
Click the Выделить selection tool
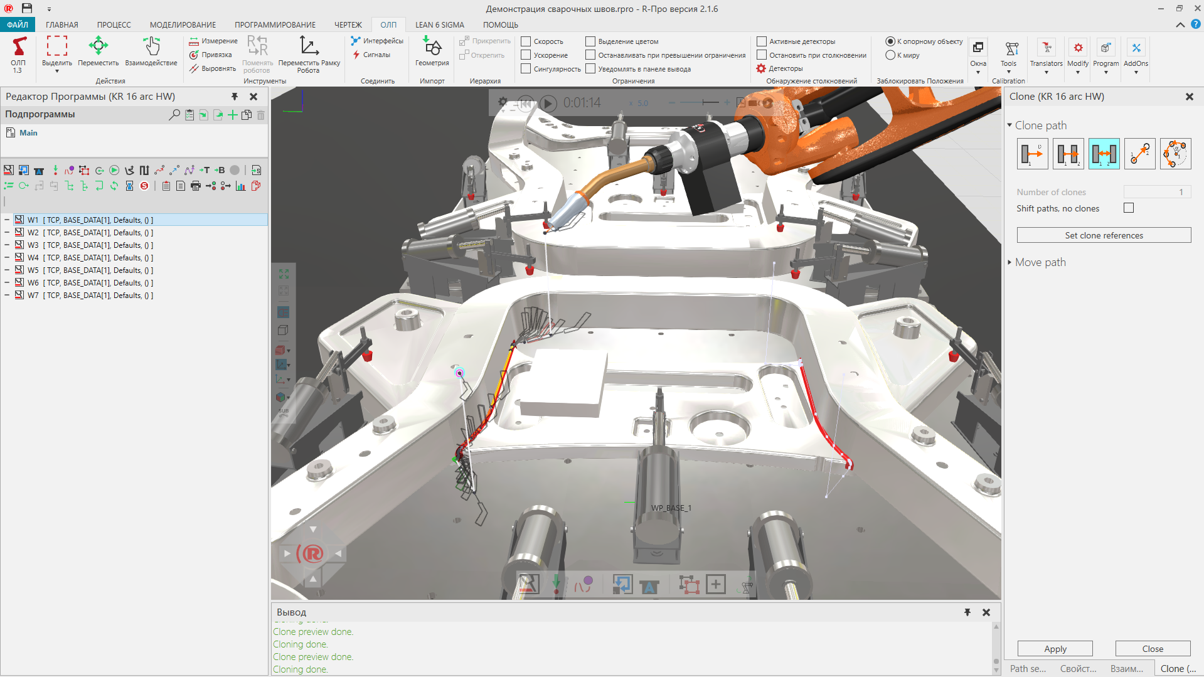click(x=56, y=51)
